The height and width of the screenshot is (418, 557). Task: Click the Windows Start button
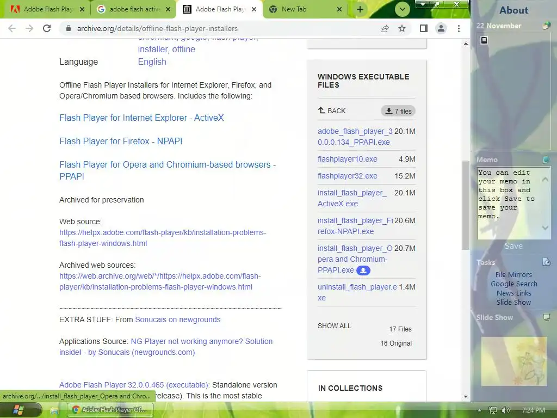click(17, 410)
